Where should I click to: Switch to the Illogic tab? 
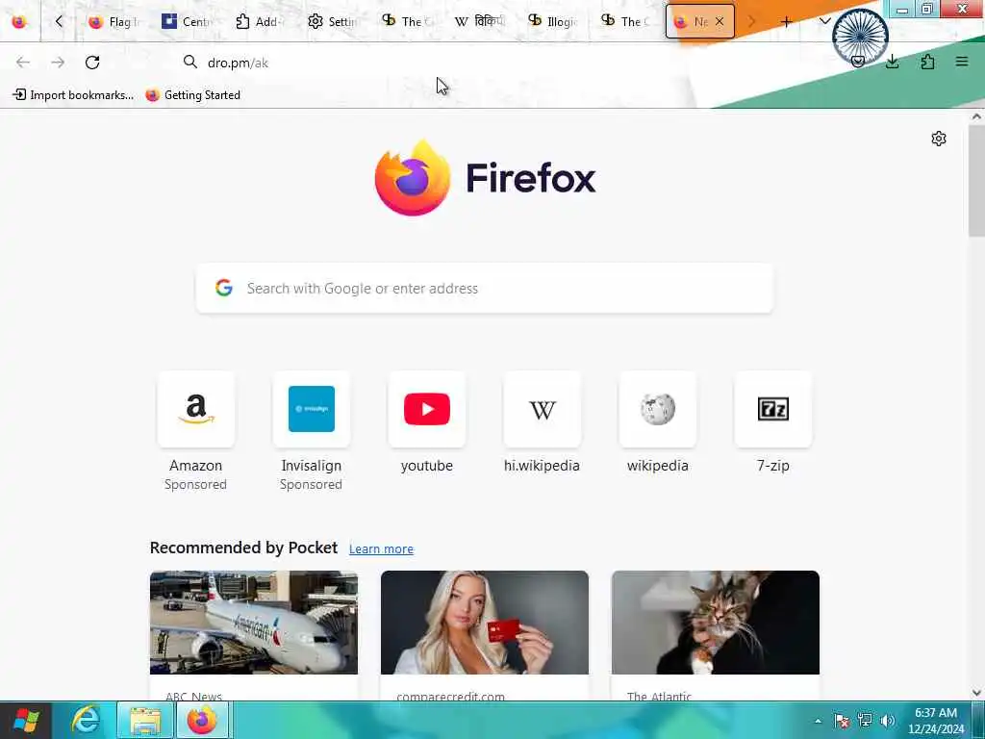pos(553,22)
